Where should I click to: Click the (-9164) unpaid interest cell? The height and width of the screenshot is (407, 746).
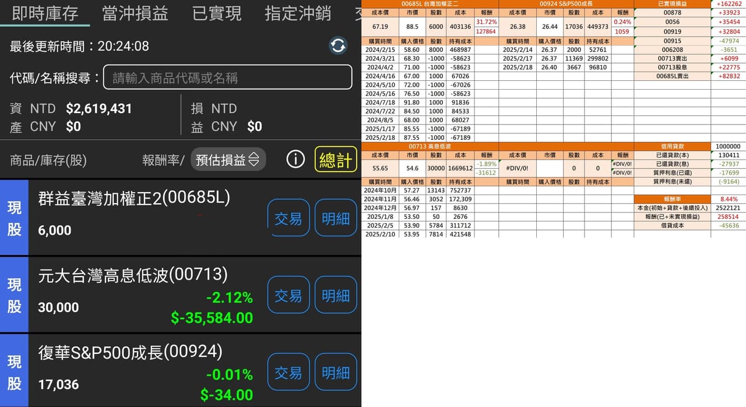(x=729, y=181)
